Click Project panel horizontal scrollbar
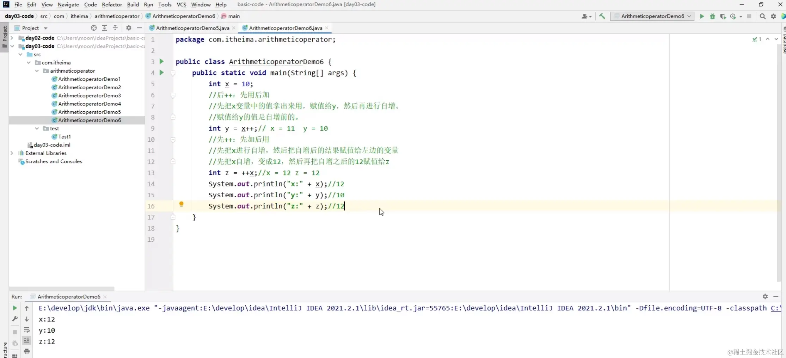This screenshot has height=358, width=786. click(62, 288)
